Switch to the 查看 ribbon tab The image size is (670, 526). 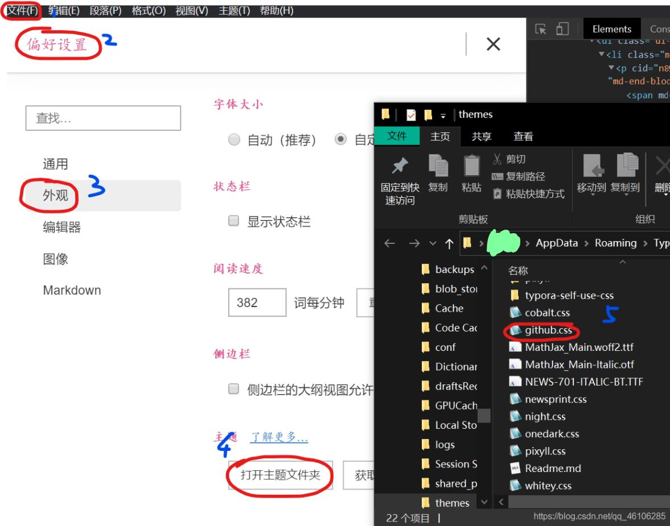(523, 136)
